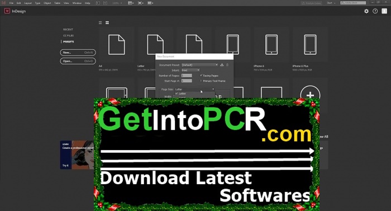Click the Adobe Stock search field
This screenshot has width=391, height=211.
click(x=353, y=3)
